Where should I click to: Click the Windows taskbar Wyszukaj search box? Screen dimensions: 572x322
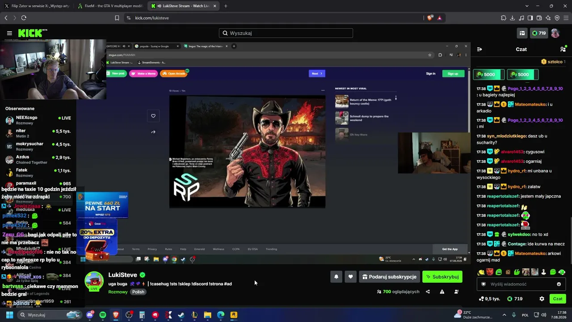tap(50, 315)
